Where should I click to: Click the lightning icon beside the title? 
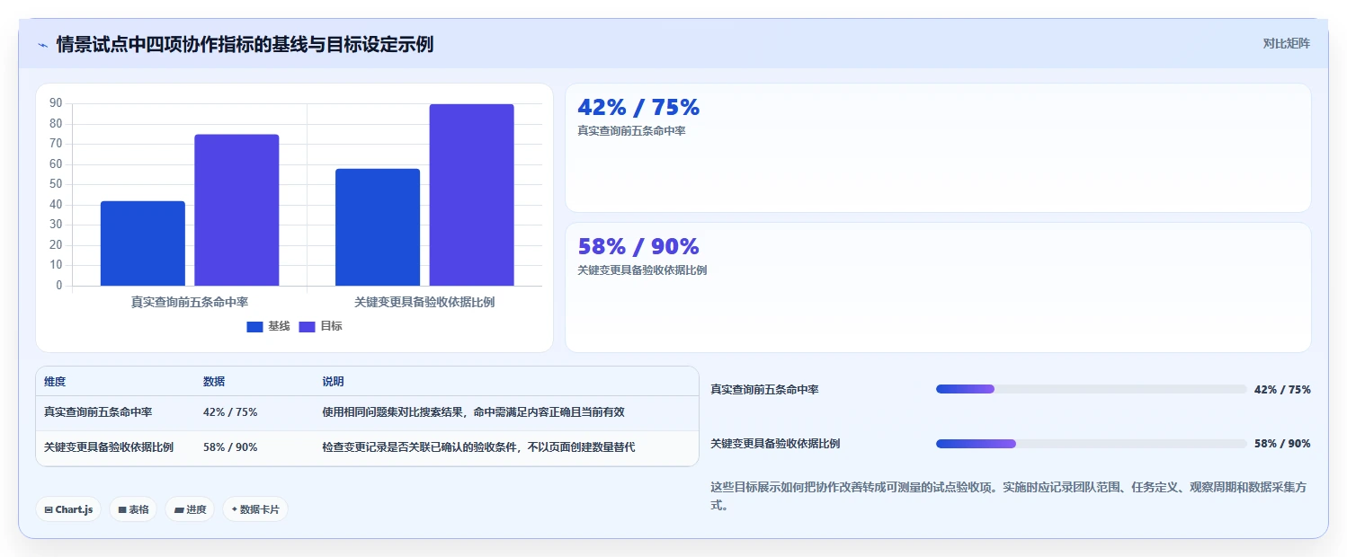click(42, 45)
